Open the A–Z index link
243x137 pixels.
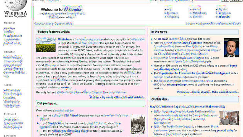tap(235, 24)
